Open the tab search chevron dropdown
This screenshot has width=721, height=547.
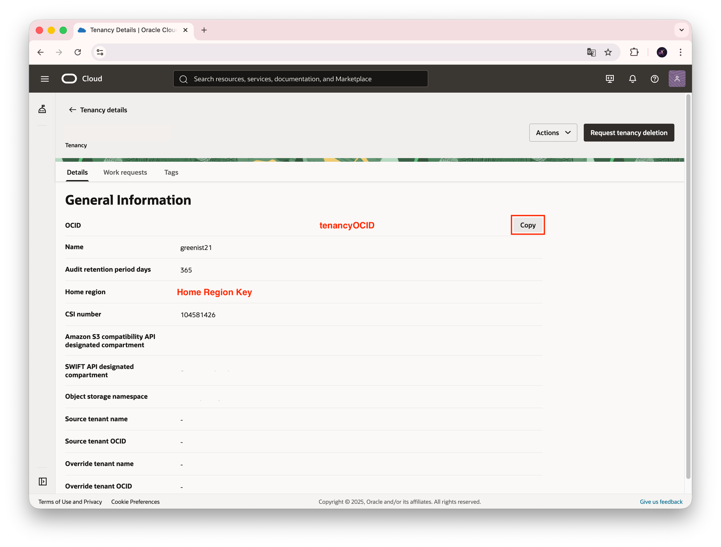tap(681, 30)
